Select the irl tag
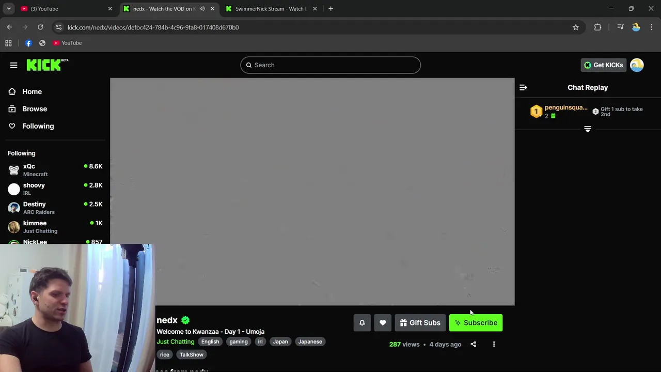Viewport: 661px width, 372px height. click(x=260, y=342)
